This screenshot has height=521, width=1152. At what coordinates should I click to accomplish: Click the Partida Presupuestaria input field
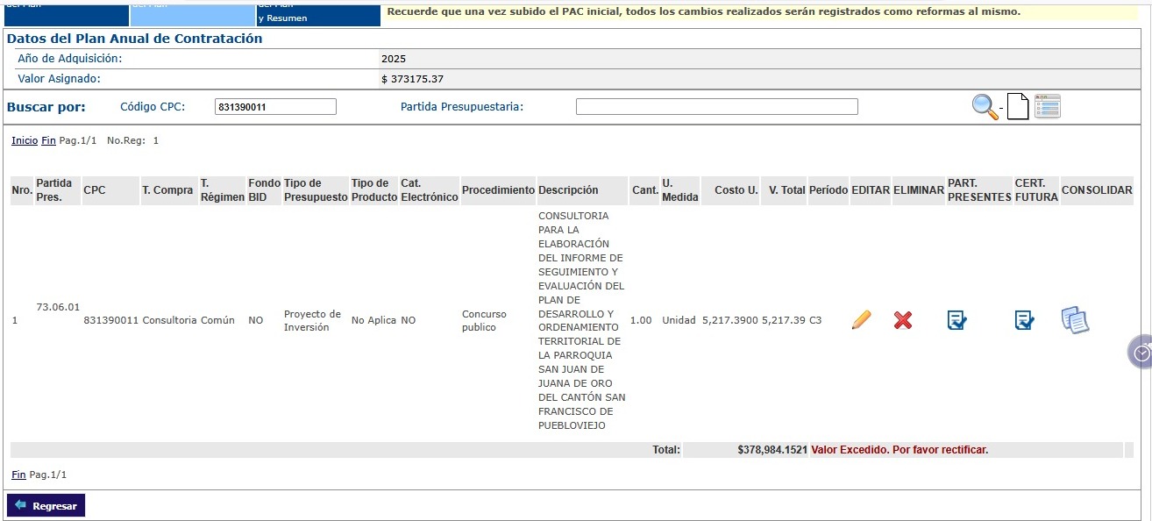point(716,107)
